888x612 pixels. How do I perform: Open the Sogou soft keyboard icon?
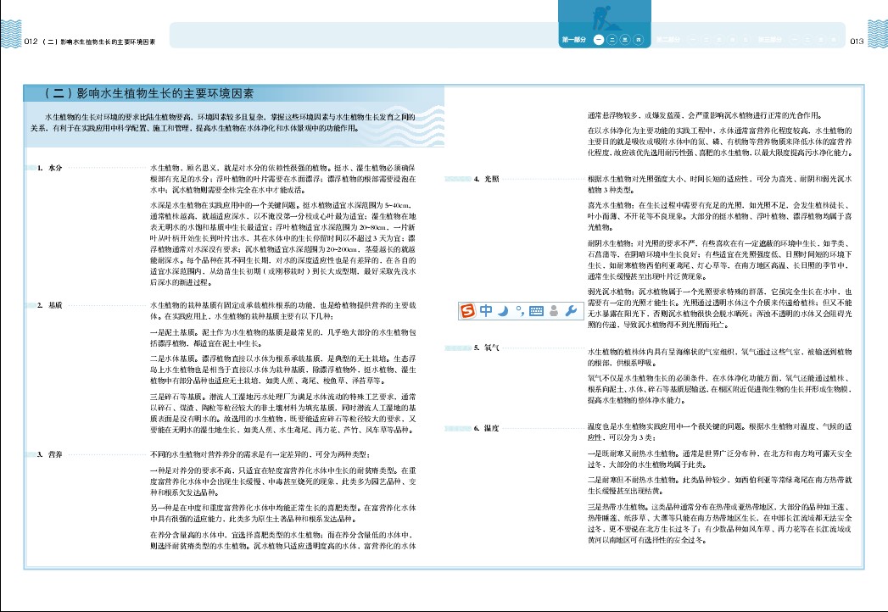point(536,310)
